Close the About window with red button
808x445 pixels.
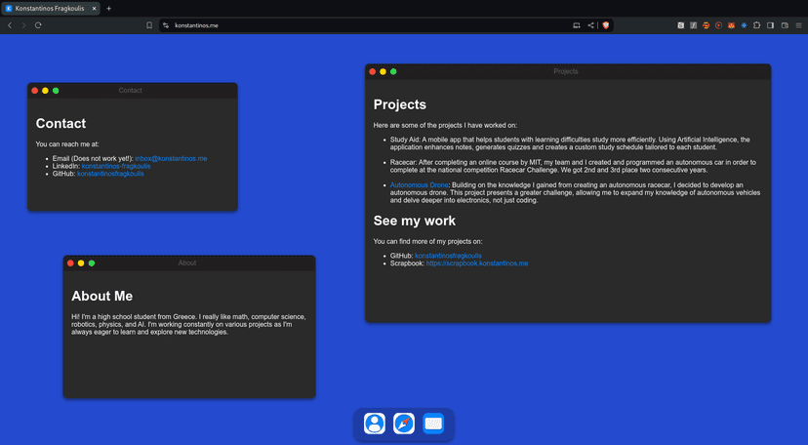[70, 263]
